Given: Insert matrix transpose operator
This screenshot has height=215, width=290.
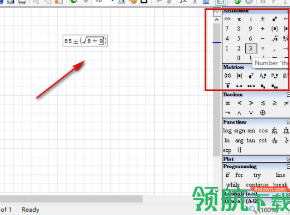Looking at the screenshot, I should point(251,76).
